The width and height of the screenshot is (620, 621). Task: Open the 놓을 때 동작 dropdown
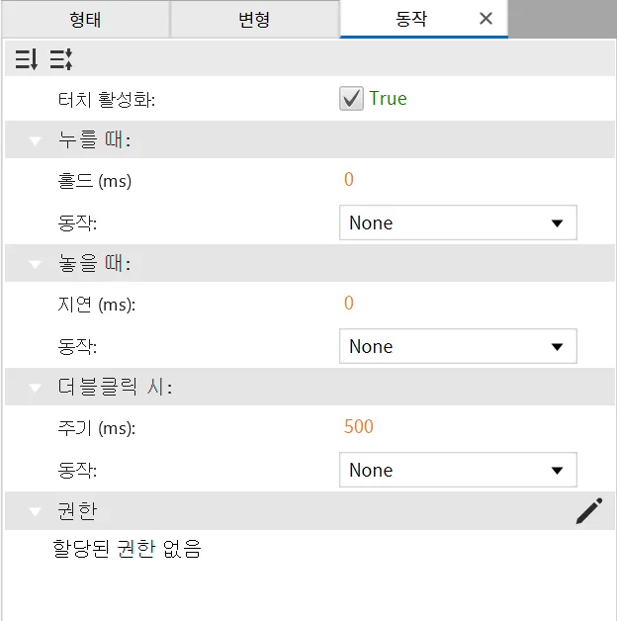[x=458, y=346]
